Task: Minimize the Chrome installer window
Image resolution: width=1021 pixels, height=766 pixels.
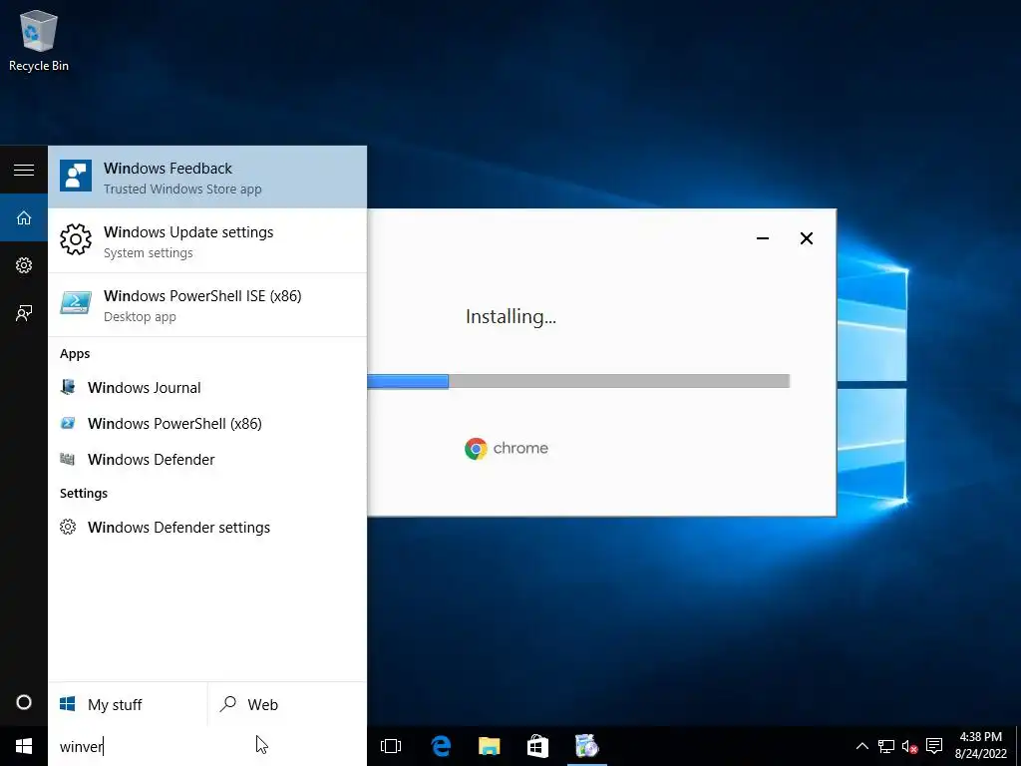Action: tap(763, 238)
